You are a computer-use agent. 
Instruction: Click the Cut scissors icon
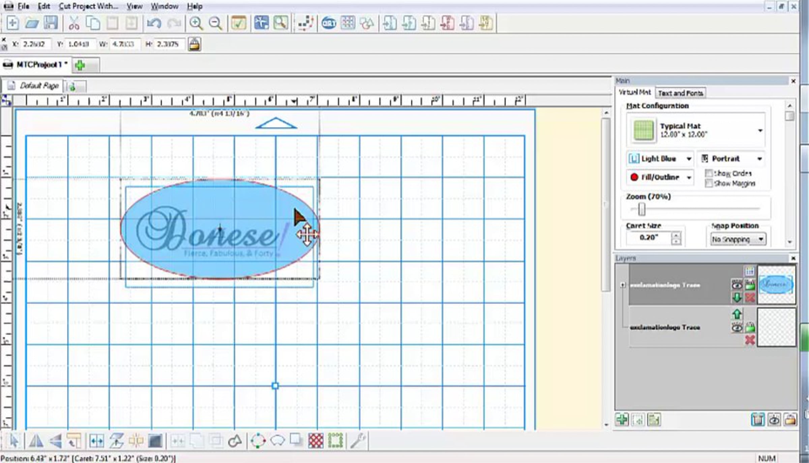coord(74,23)
